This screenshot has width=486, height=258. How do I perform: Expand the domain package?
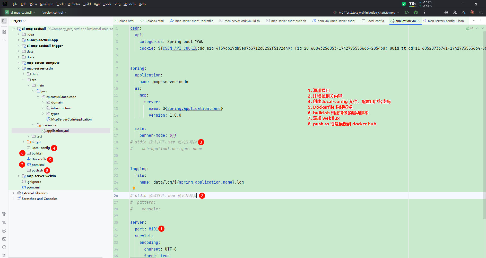tap(43, 102)
